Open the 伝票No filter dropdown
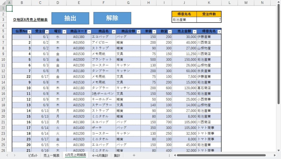This screenshot has width=281, height=159. 29,31
